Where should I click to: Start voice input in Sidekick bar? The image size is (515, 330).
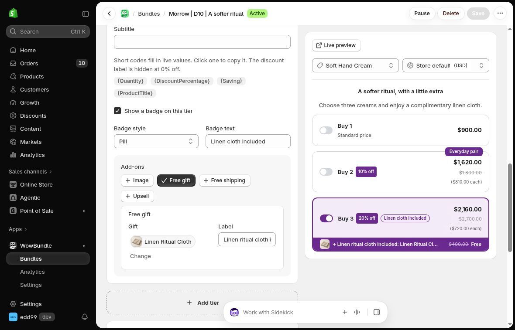[x=357, y=312]
